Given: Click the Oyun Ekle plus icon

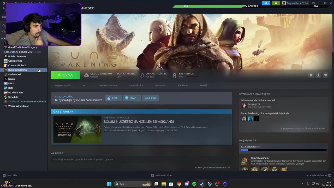Looking at the screenshot, I should [x=4, y=175].
